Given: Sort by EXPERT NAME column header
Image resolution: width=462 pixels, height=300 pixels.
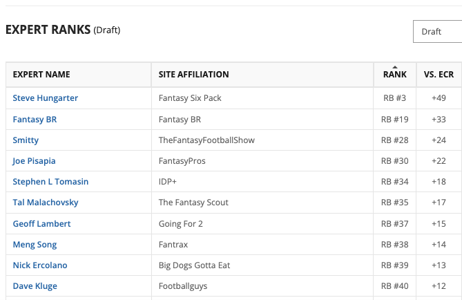Looking at the screenshot, I should click(x=41, y=75).
